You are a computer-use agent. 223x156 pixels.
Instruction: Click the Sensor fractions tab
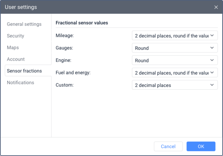[x=24, y=71]
